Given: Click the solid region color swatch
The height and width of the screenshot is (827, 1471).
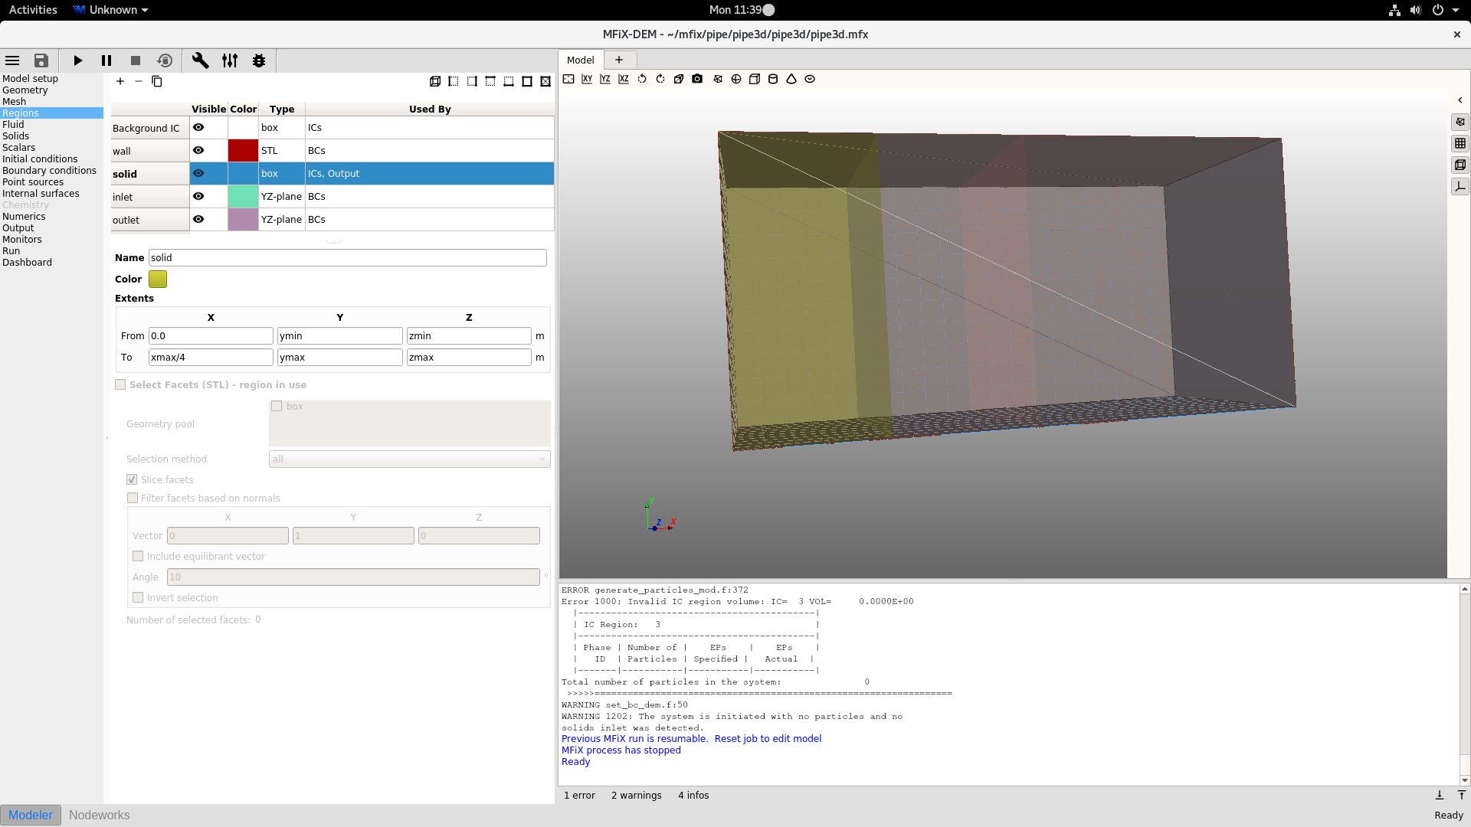Looking at the screenshot, I should (x=158, y=279).
